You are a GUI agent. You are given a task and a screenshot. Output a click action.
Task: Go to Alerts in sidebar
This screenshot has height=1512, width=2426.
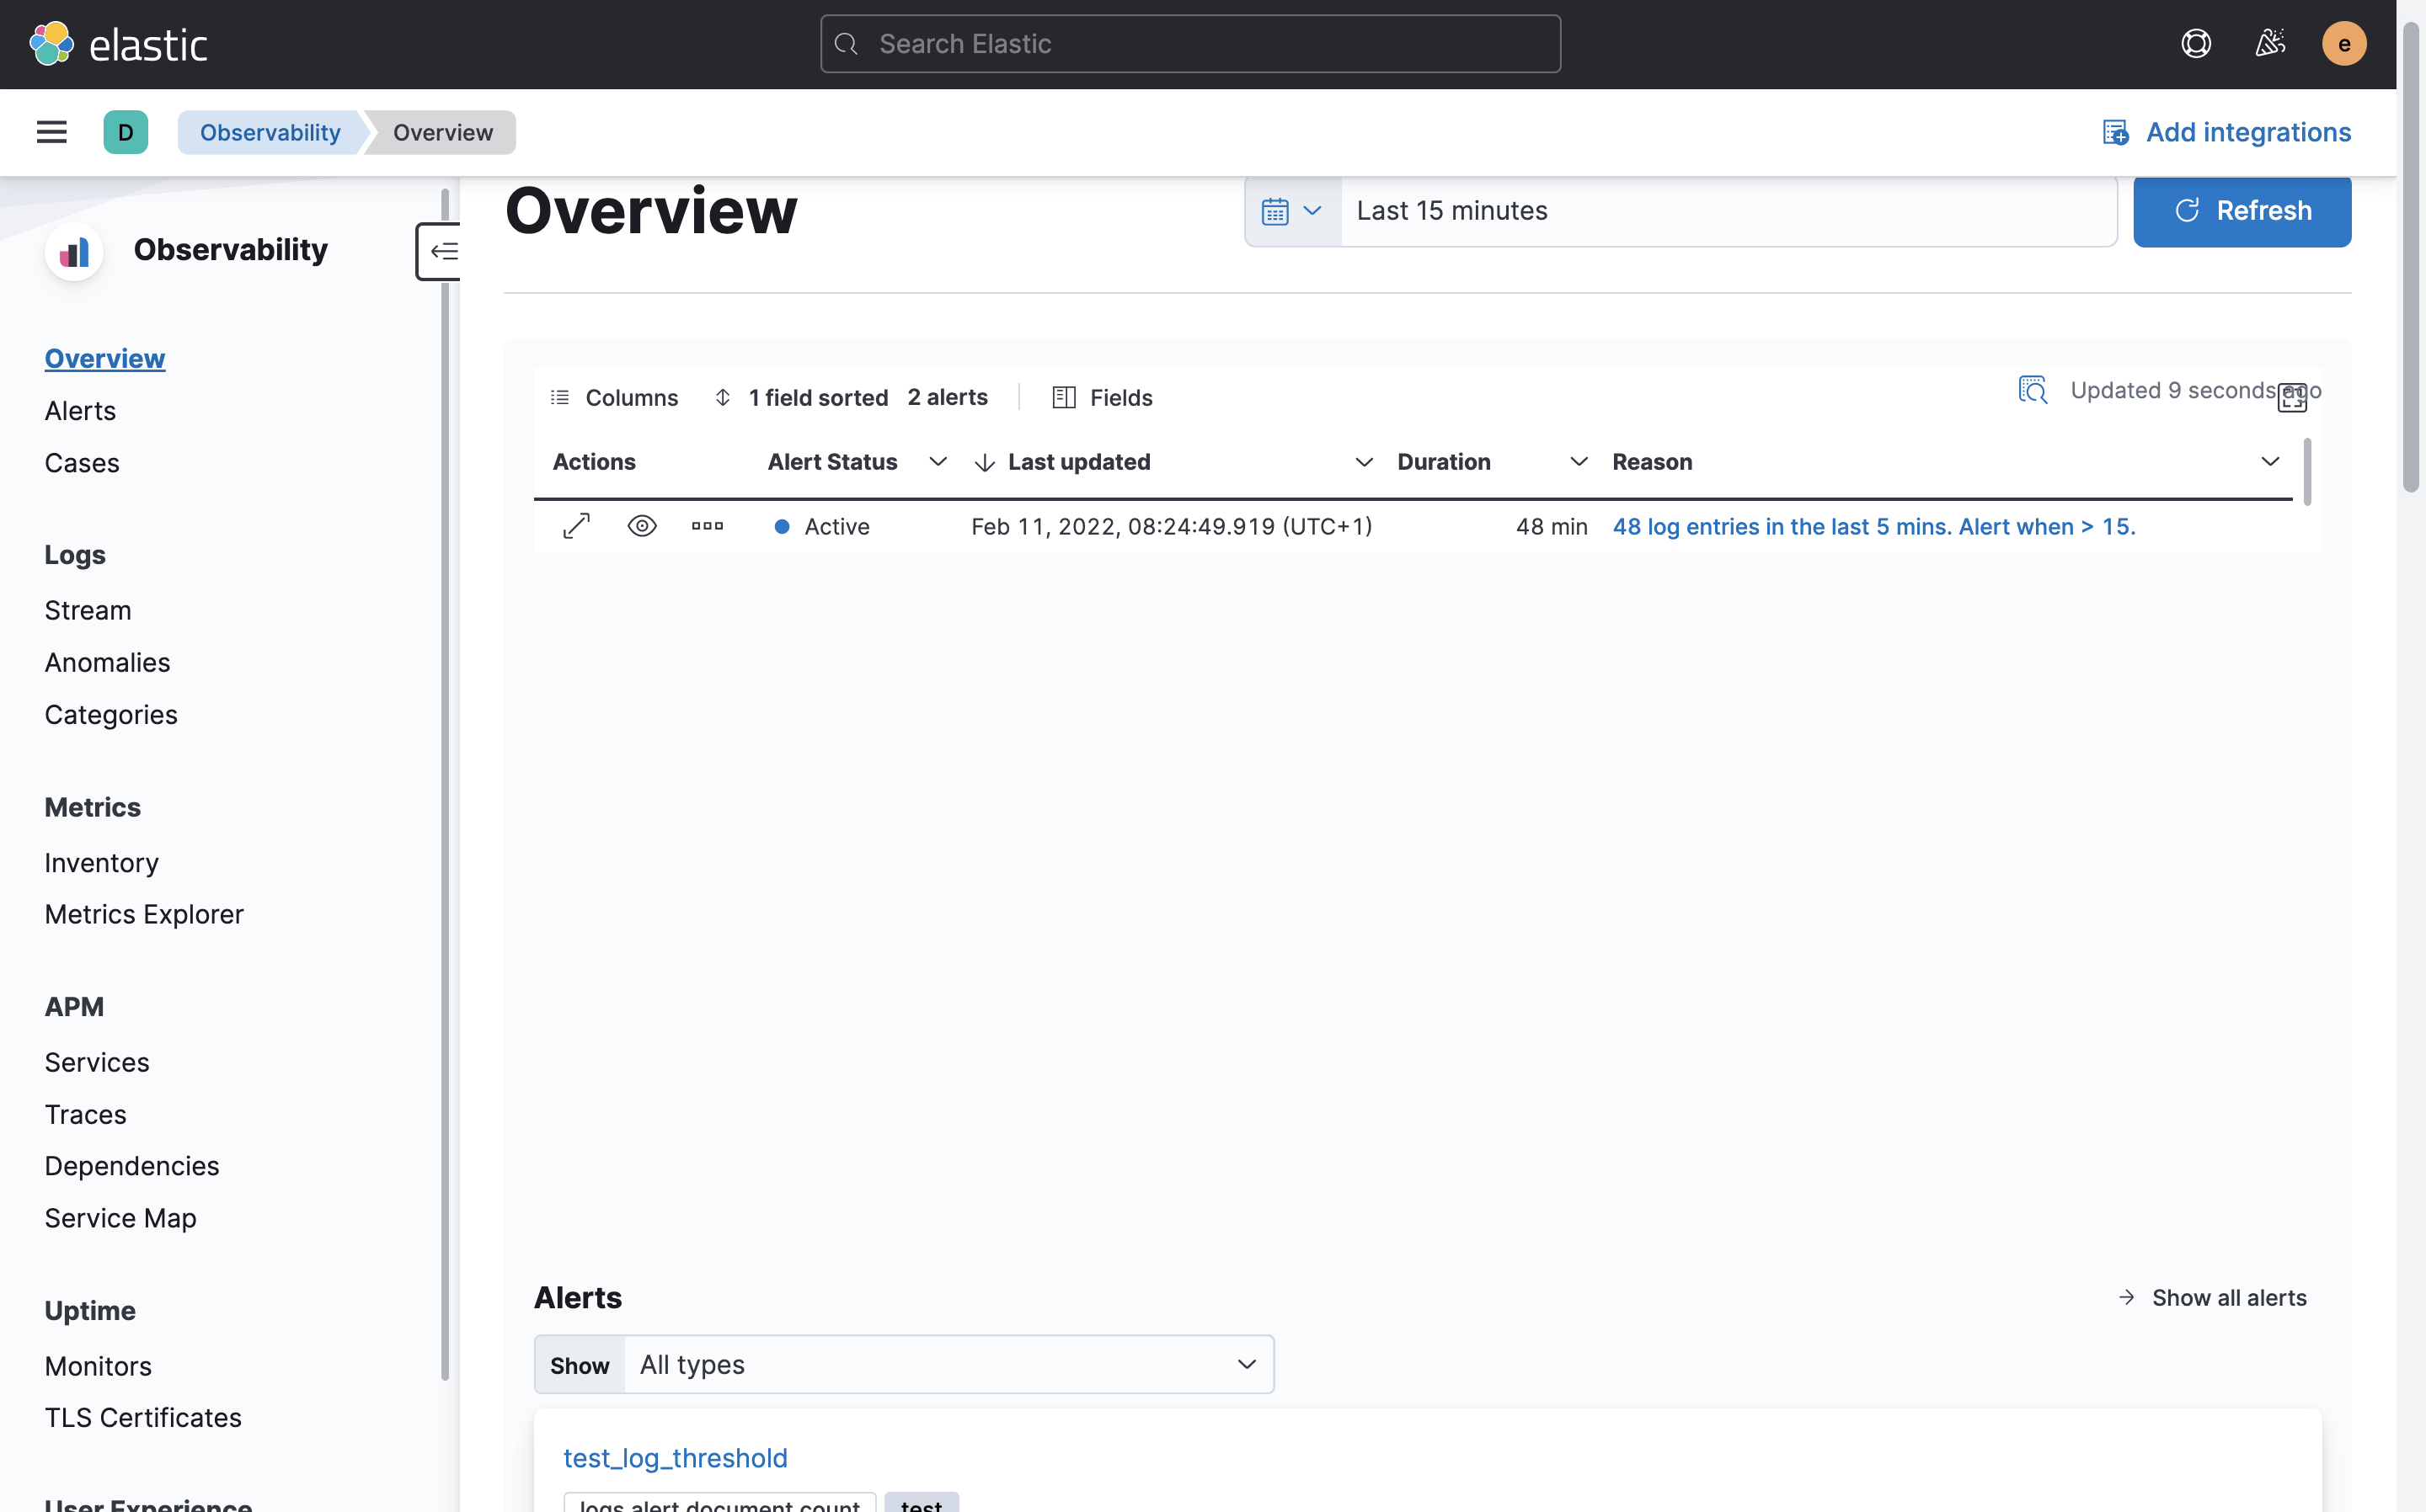(80, 411)
